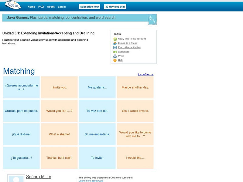The height and width of the screenshot is (182, 243).
Task: Click the Start over rewind icon
Action: tap(115, 52)
